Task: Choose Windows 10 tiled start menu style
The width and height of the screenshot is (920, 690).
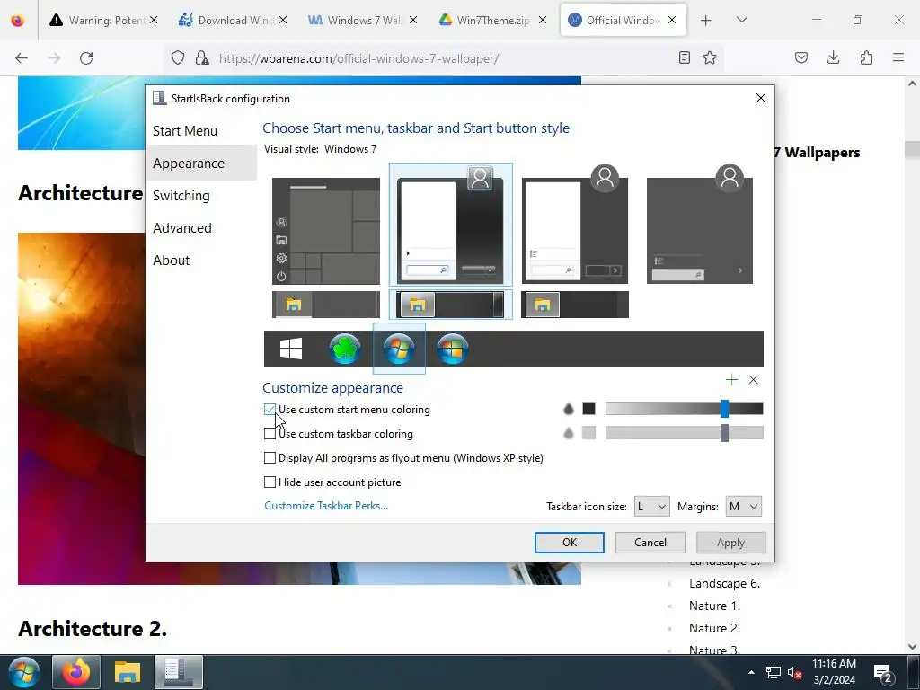Action: 325,231
